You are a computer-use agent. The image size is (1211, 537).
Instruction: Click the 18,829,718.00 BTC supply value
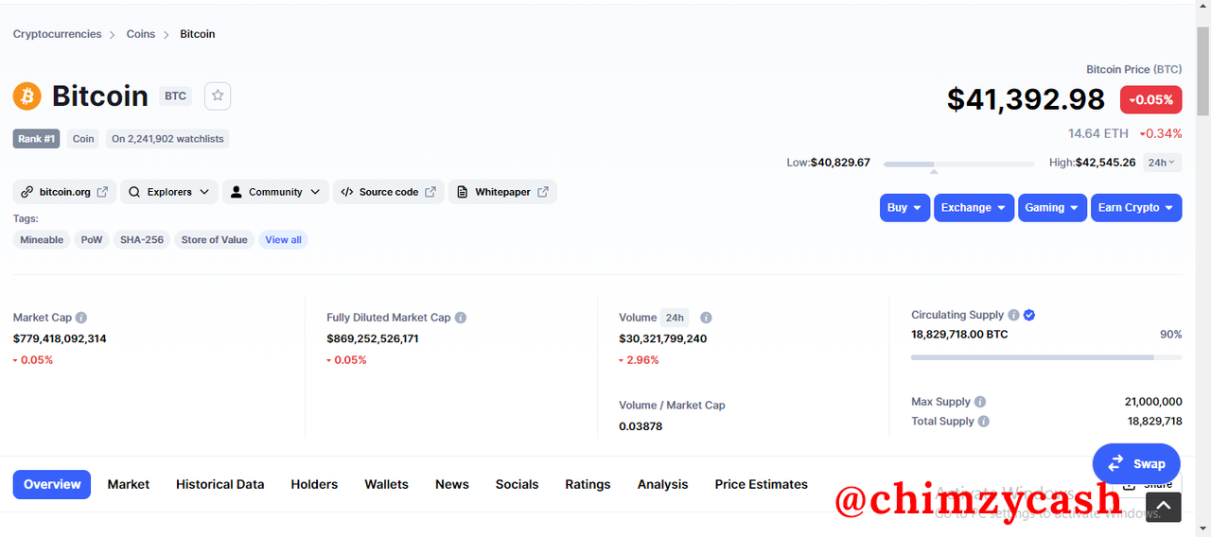coord(959,335)
